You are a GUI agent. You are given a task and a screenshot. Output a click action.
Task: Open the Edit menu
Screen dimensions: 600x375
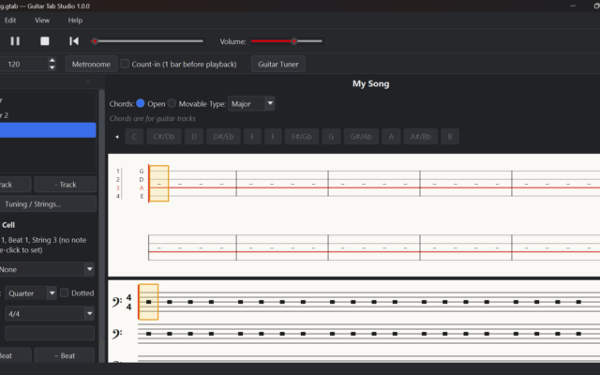pos(10,21)
